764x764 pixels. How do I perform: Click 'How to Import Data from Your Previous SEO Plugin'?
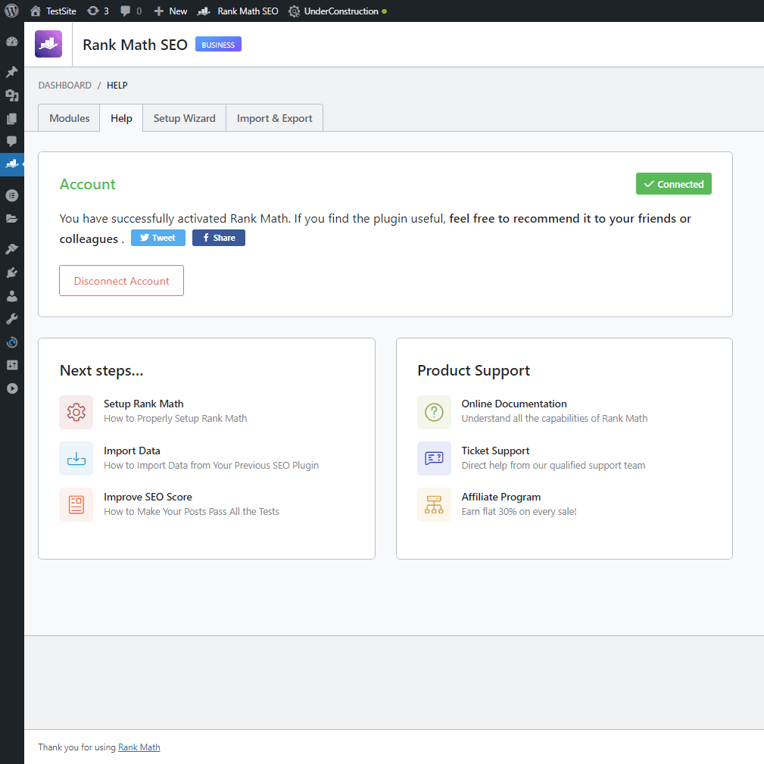[211, 466]
